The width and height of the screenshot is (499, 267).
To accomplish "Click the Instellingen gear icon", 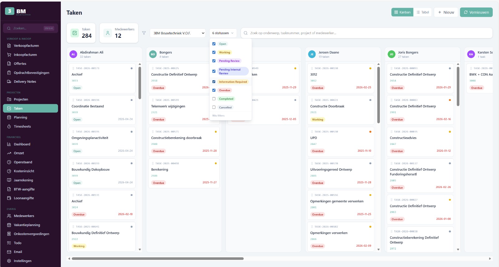I will tap(9, 261).
